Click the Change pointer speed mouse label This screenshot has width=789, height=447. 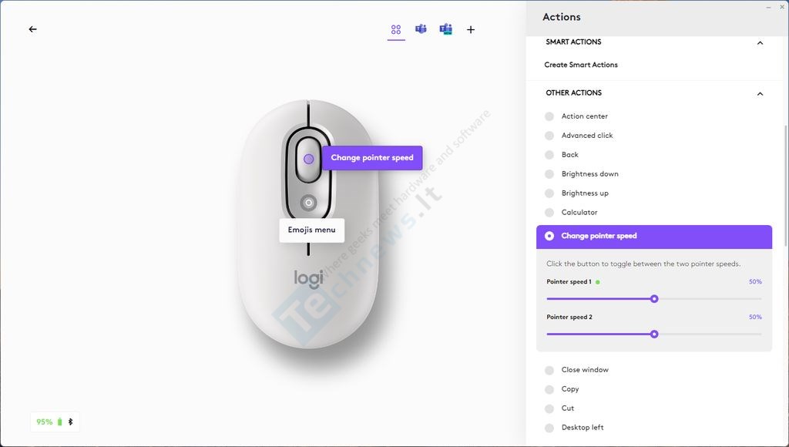click(x=372, y=157)
